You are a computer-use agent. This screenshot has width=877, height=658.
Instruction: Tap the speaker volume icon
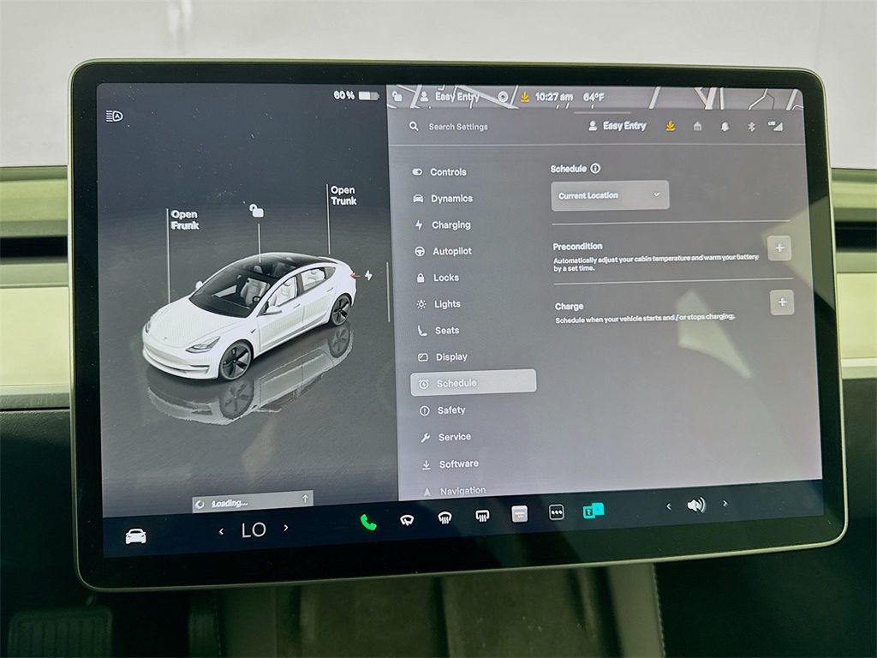tap(695, 505)
